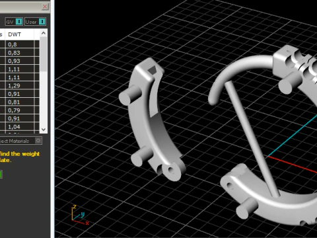Select the 1,29 DWT cell
Viewport: 317px width, 238px height.
coord(19,85)
